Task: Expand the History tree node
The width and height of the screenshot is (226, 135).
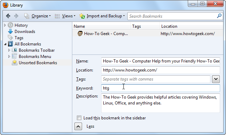Action: (x=5, y=25)
